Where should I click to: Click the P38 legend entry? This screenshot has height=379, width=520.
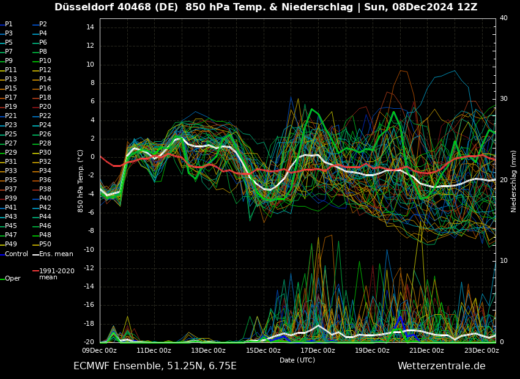coord(45,189)
